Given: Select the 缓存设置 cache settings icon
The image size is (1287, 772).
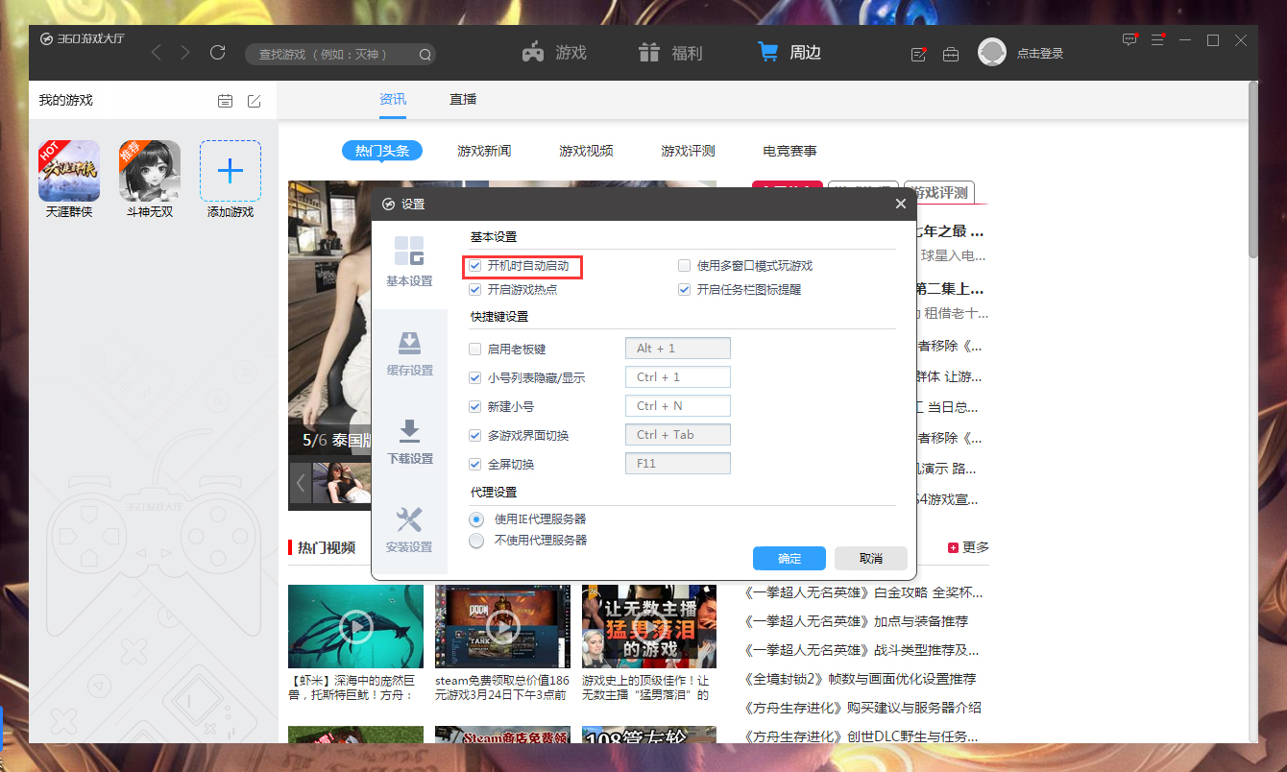Looking at the screenshot, I should click(410, 348).
